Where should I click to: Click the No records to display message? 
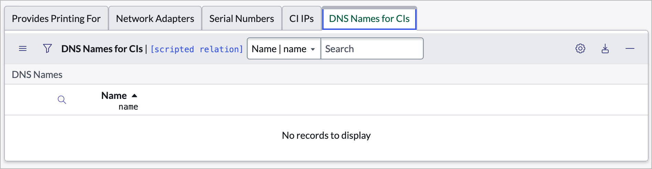pos(326,136)
